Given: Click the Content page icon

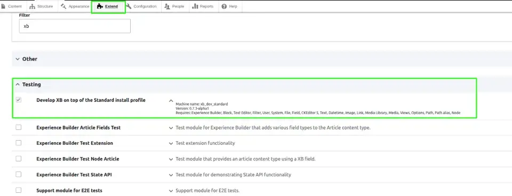Looking at the screenshot, I should 3,6.
